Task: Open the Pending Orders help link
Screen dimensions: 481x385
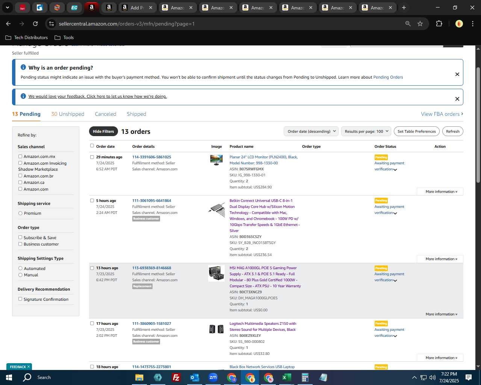Action: pyautogui.click(x=388, y=77)
